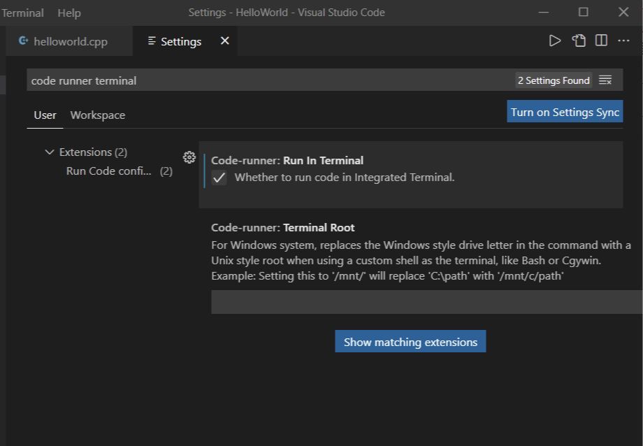Click the Code-runner: Terminal Root heading
This screenshot has width=643, height=446.
pos(283,228)
